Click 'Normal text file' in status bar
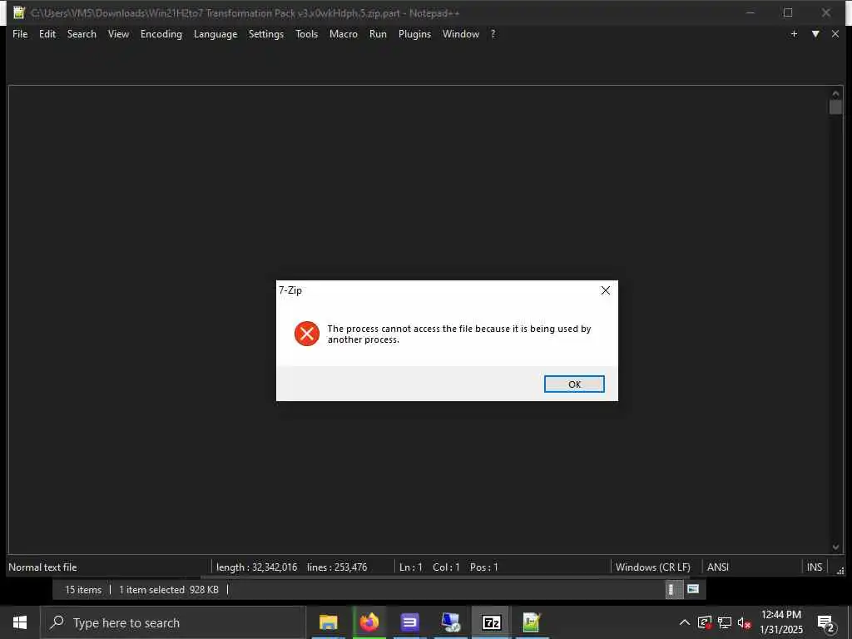 click(x=42, y=567)
